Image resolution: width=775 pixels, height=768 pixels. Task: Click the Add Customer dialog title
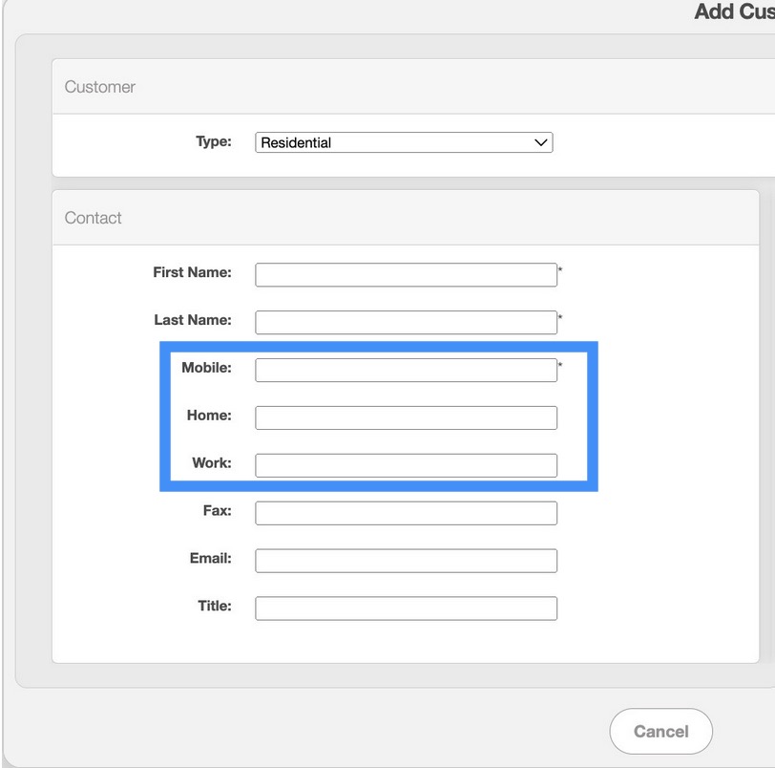pyautogui.click(x=733, y=12)
